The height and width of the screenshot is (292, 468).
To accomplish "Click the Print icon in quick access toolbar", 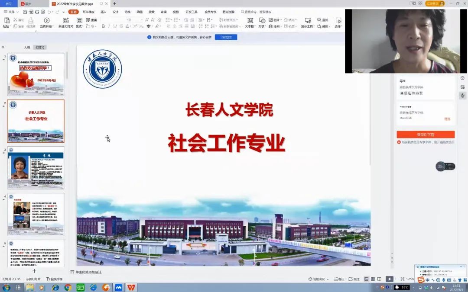I will point(37,12).
